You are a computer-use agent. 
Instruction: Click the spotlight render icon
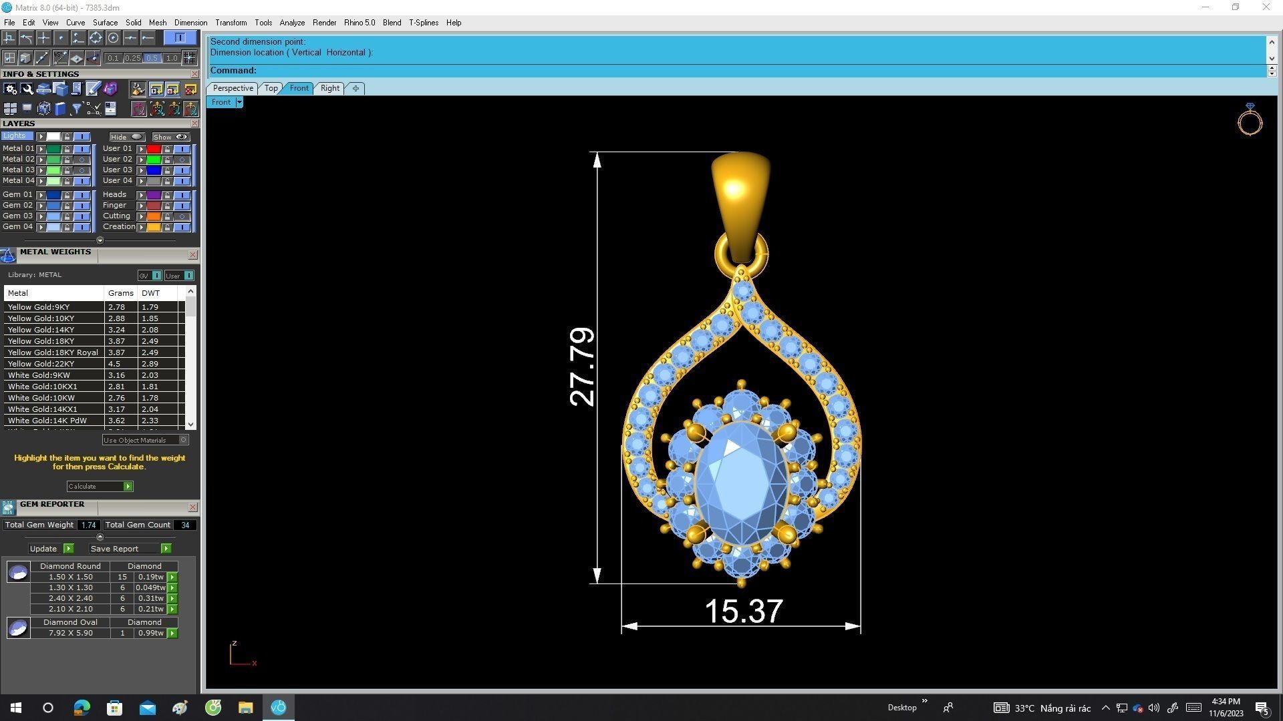tap(138, 89)
